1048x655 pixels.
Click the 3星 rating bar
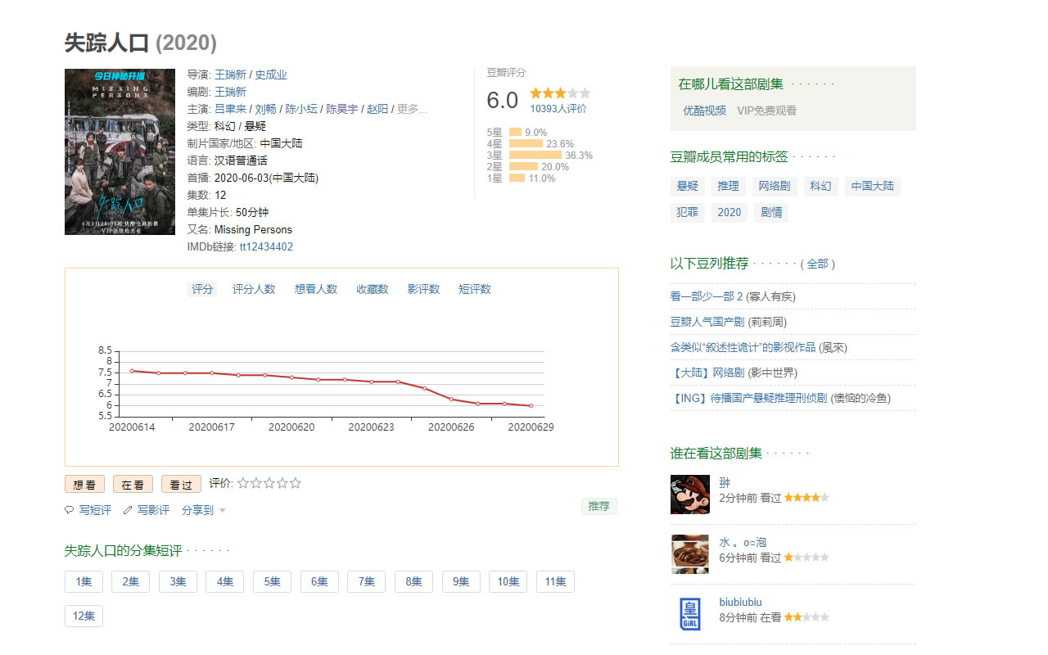pos(535,155)
